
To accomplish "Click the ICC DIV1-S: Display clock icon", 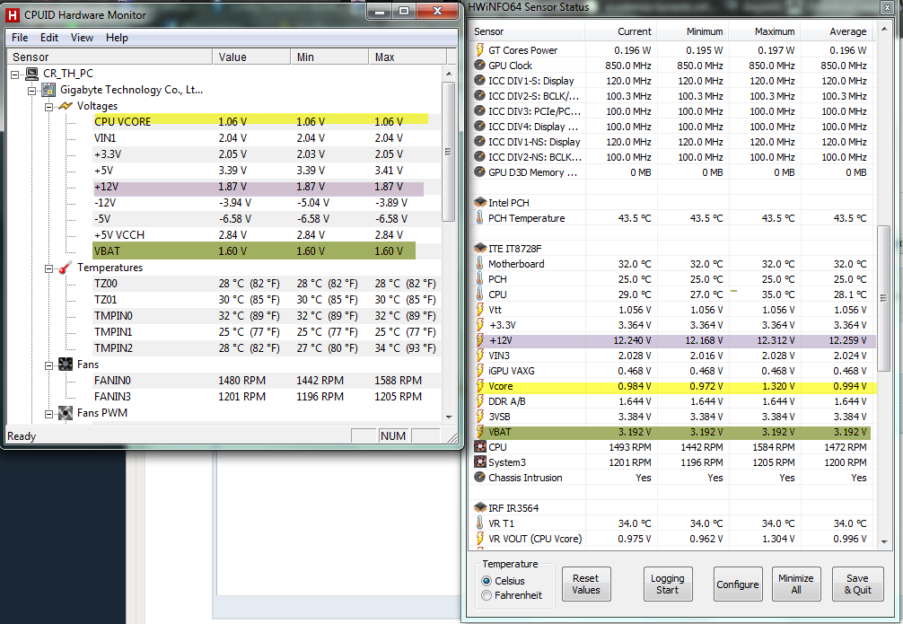I will click(x=479, y=80).
